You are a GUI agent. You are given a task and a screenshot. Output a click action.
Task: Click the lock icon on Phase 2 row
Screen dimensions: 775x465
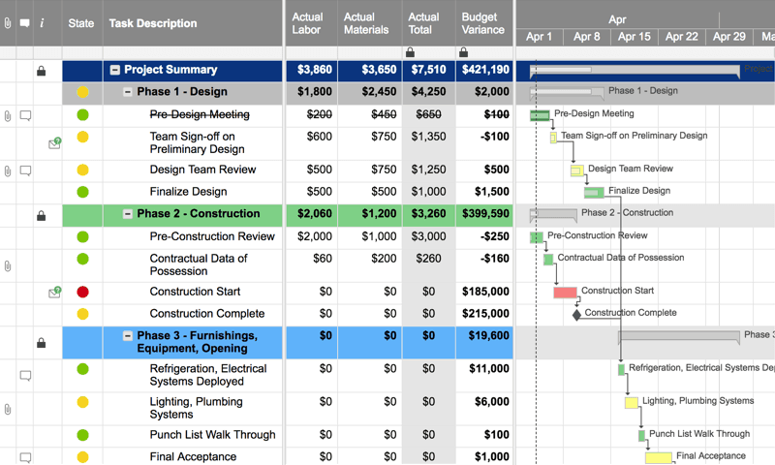tap(41, 215)
